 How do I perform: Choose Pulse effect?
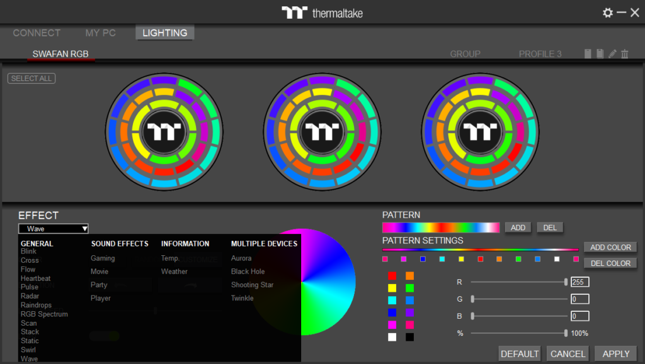[30, 287]
